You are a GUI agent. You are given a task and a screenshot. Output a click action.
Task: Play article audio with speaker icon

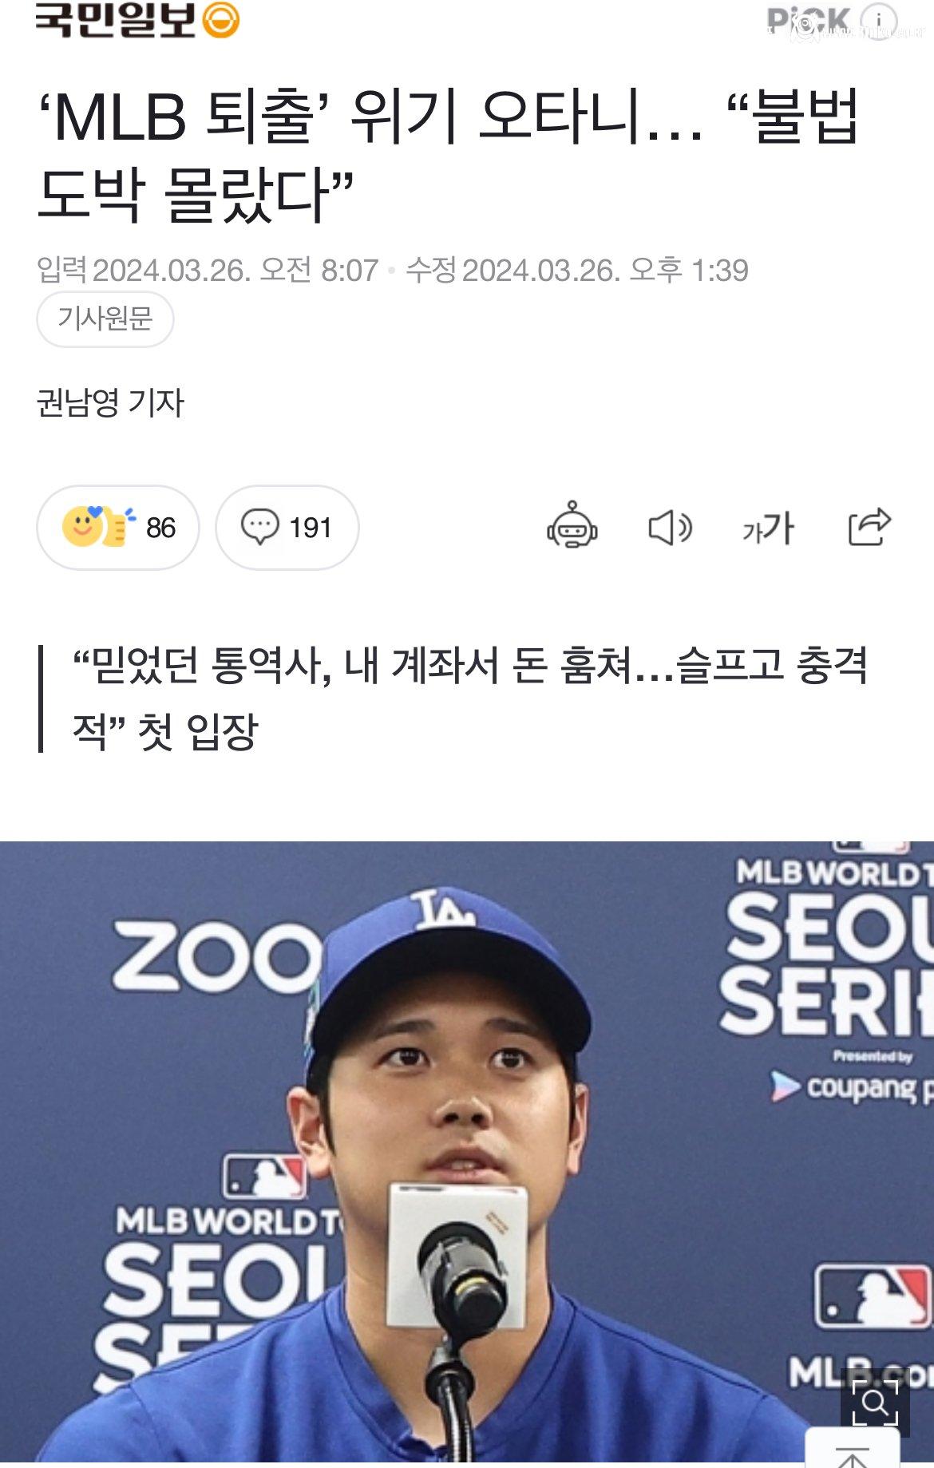pyautogui.click(x=669, y=528)
